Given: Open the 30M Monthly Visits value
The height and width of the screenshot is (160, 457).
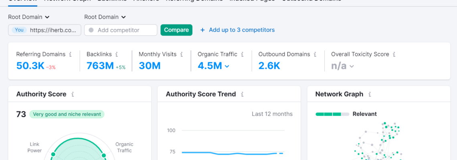Looking at the screenshot, I should click(150, 66).
